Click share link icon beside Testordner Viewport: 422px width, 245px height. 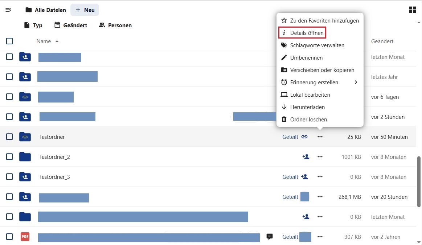304,137
